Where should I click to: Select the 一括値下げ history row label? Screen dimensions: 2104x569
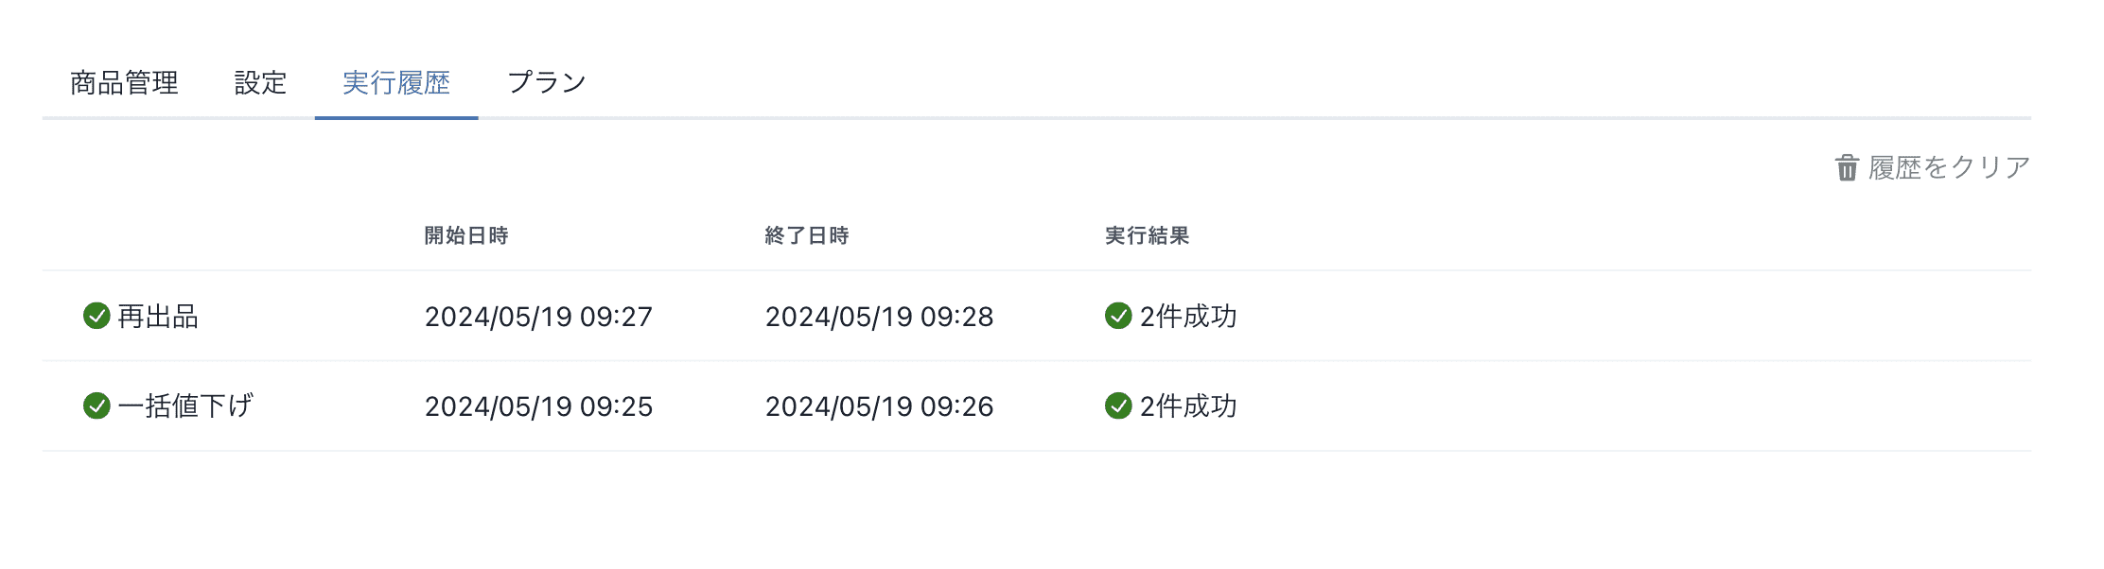click(x=185, y=406)
